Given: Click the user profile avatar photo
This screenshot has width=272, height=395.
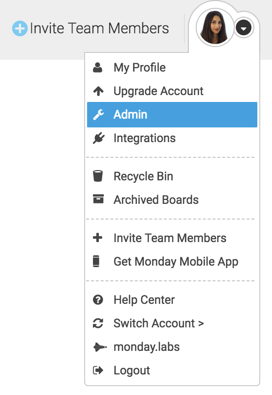Looking at the screenshot, I should [x=215, y=27].
